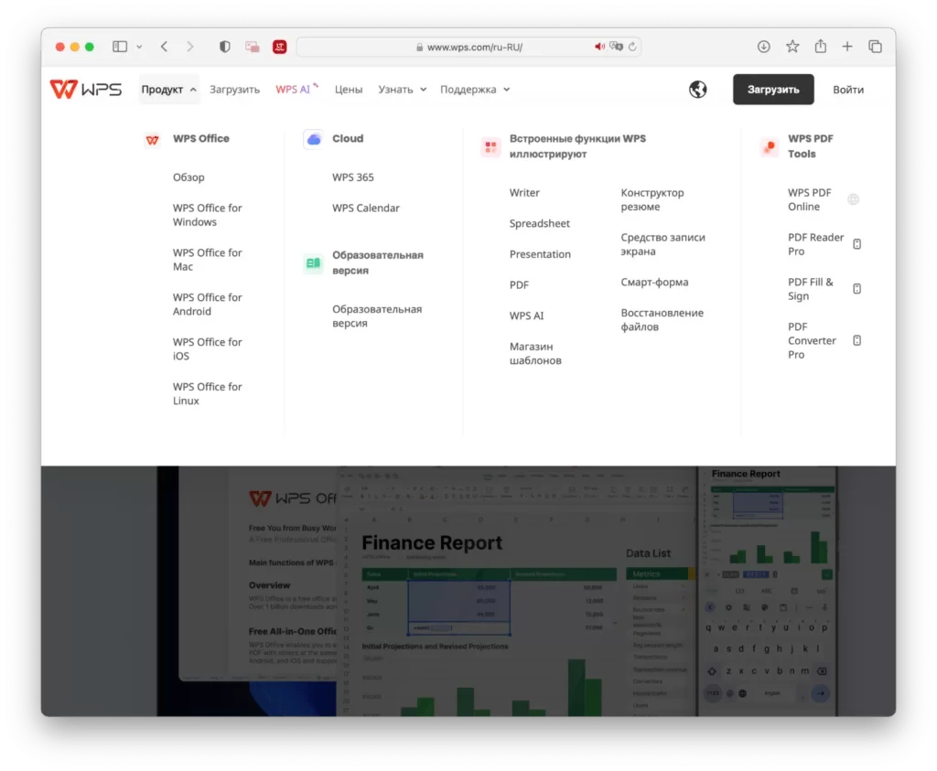Screen dimensions: 937x771
Task: Click the WPS Office section icon
Action: point(153,140)
